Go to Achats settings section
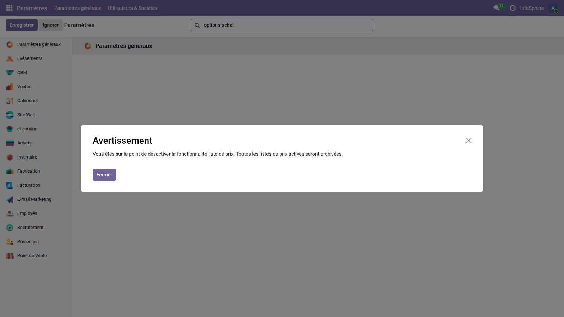564x317 pixels. (24, 143)
